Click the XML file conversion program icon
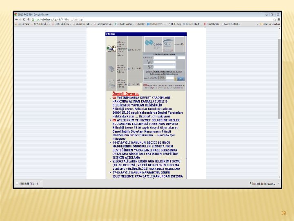This screenshot has width=294, height=221. coord(111,48)
